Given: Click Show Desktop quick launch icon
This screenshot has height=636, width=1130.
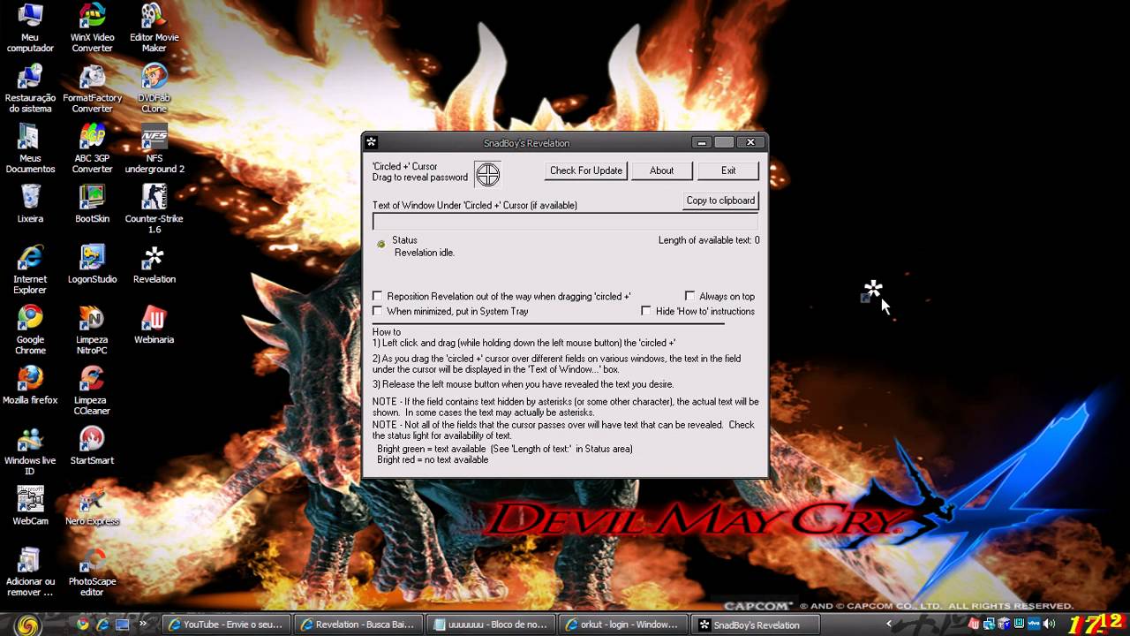Looking at the screenshot, I should 123,625.
